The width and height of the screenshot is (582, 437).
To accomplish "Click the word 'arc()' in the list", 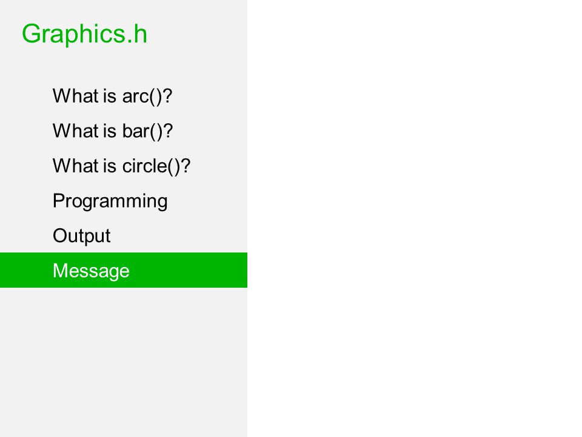I will point(142,97).
